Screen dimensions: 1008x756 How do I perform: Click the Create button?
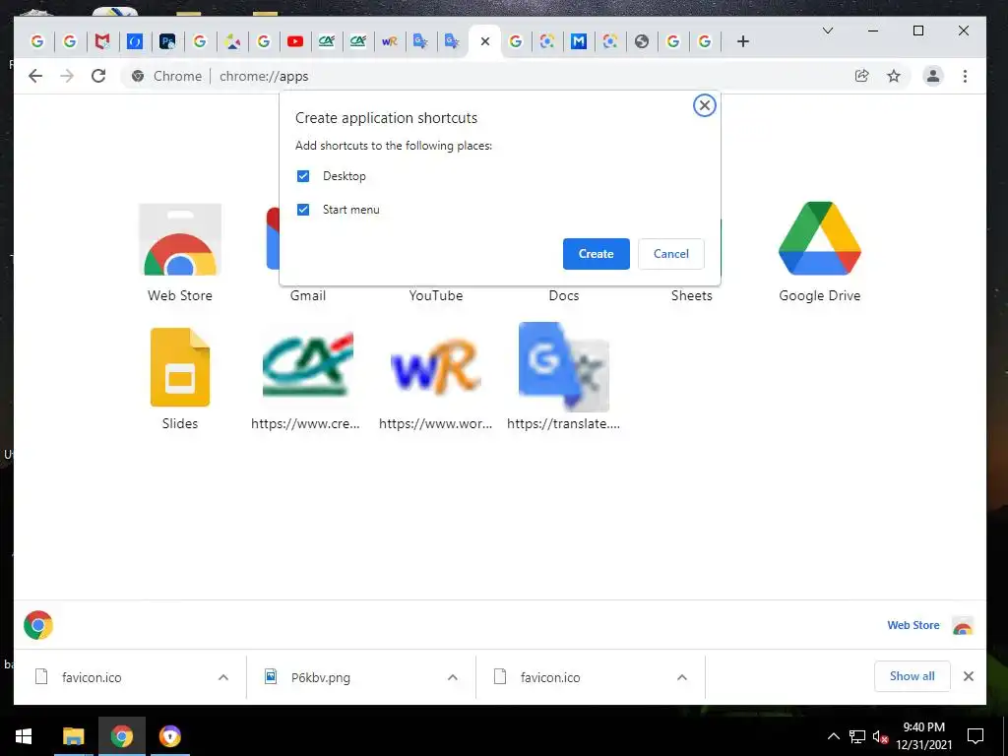click(x=596, y=254)
